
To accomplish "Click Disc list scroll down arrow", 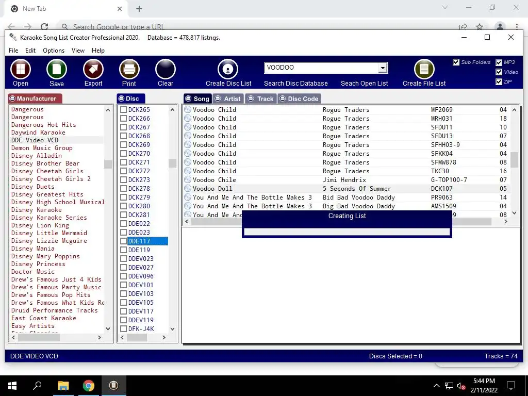I will 172,328.
